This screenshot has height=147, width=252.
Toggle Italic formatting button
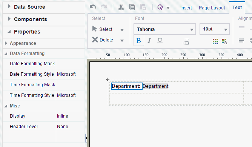149,41
